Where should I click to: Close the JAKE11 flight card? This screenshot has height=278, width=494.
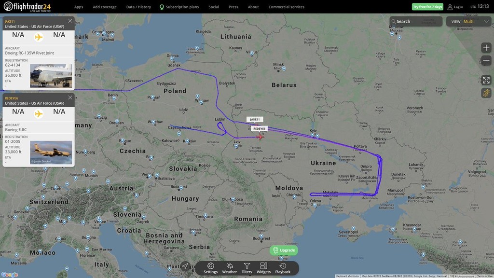tap(70, 21)
